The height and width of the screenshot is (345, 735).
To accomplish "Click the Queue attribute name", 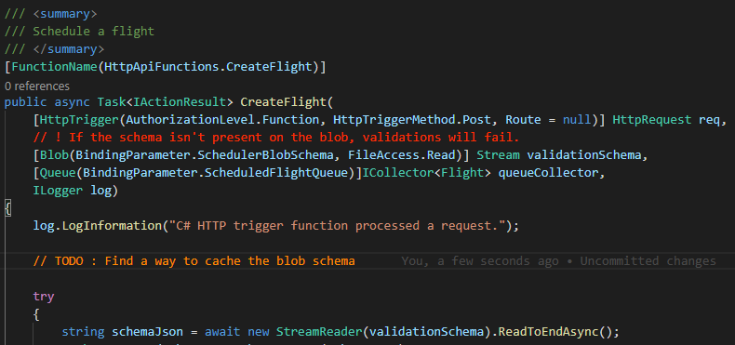I will point(58,173).
